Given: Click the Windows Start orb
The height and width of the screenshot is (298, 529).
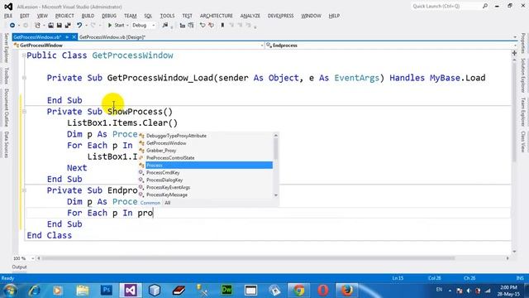Looking at the screenshot, I should (10, 291).
